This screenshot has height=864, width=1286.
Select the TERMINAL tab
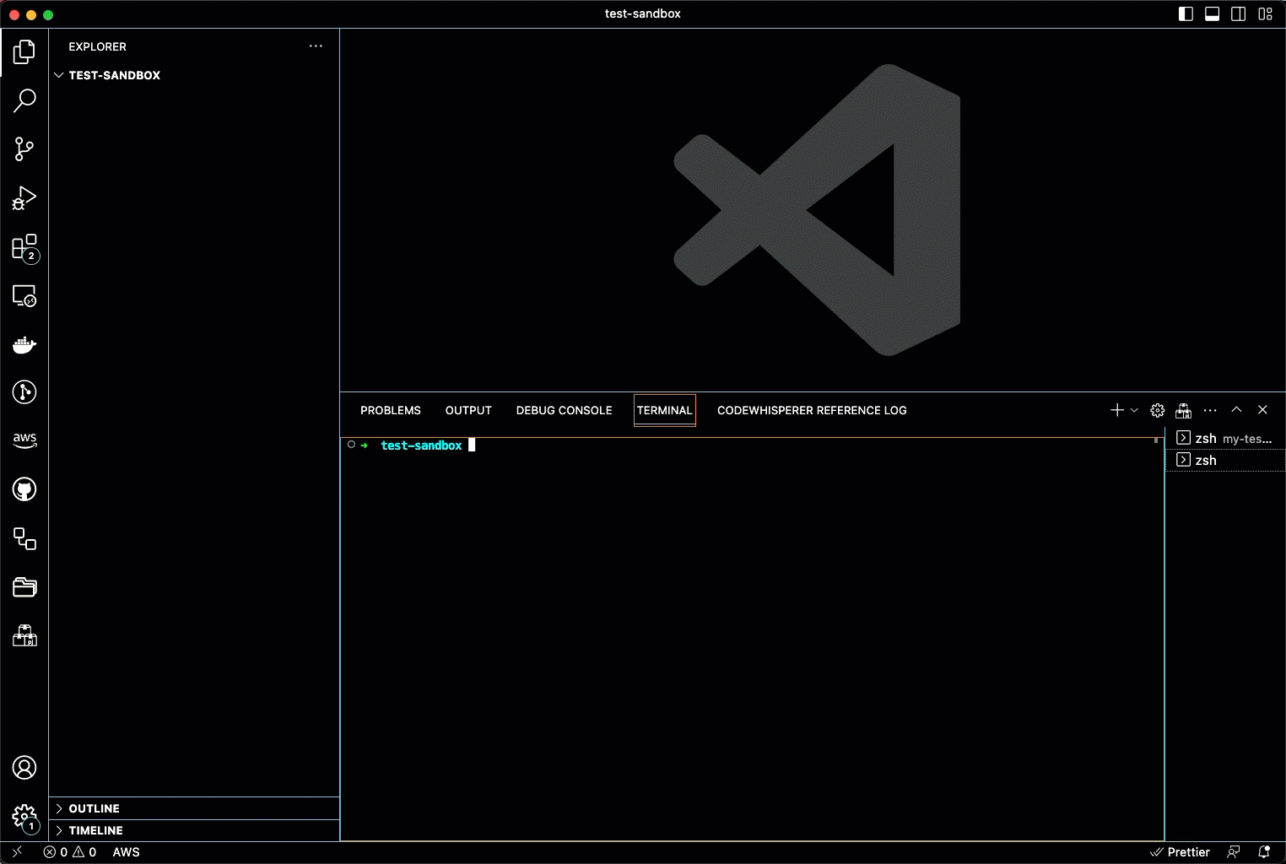coord(665,410)
